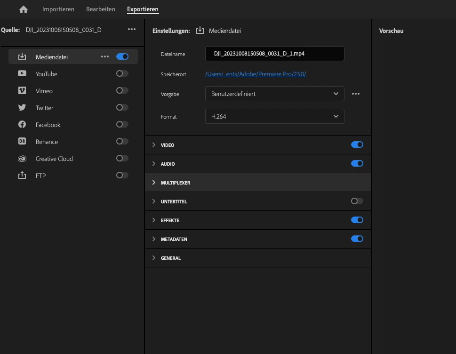This screenshot has width=456, height=354.
Task: Select the Vimeo destination label
Action: pyautogui.click(x=44, y=91)
